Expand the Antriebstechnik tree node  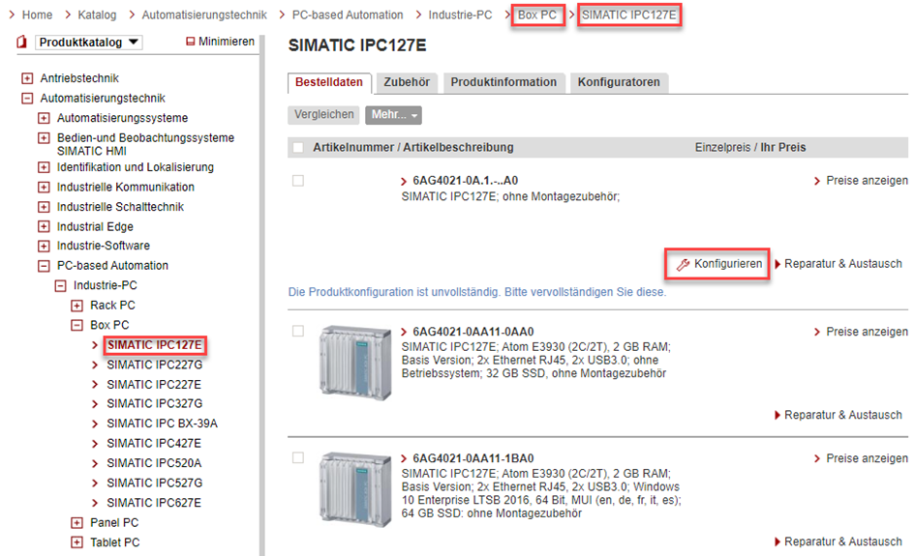click(x=27, y=78)
